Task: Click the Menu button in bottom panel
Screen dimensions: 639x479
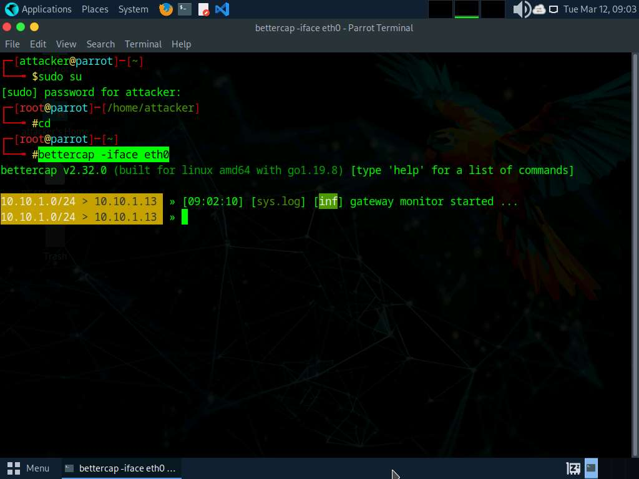Action: tap(29, 468)
